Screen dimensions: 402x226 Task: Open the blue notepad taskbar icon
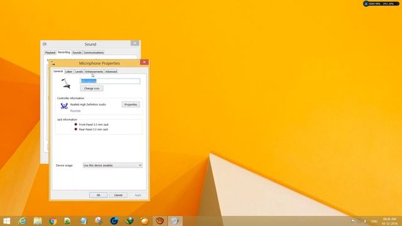click(84, 221)
